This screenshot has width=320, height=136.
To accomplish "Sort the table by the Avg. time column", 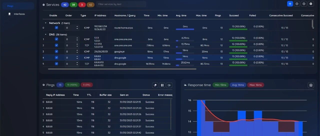I will pyautogui.click(x=181, y=15).
